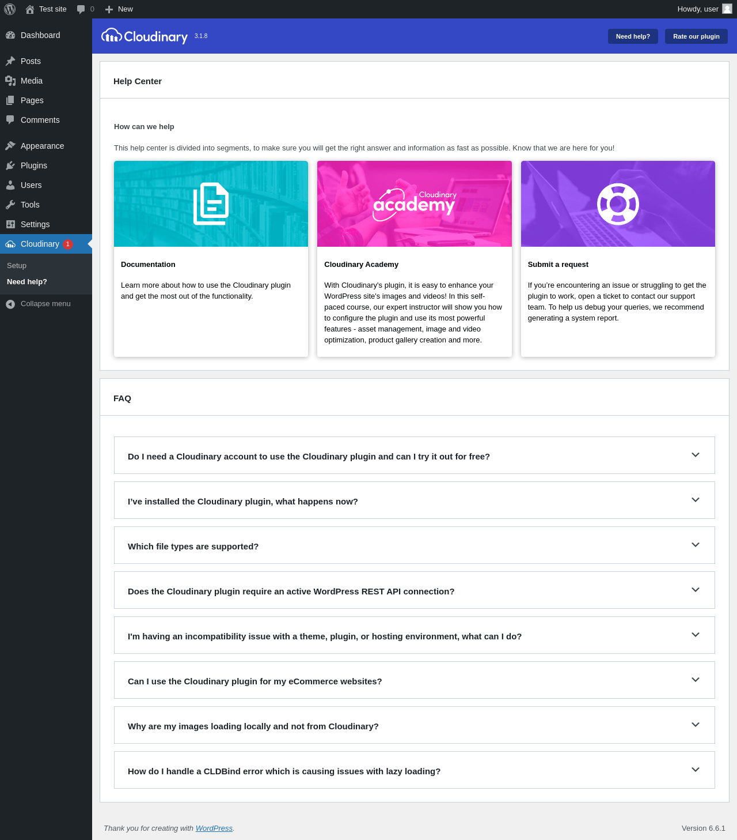Screen dimensions: 737x840
Task: Click the Comments speech bubble sidebar icon
Action: coord(10,120)
